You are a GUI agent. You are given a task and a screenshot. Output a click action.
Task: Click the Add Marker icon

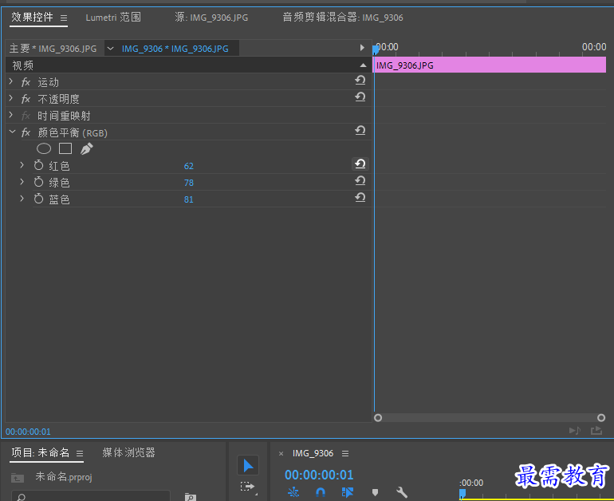coord(375,492)
